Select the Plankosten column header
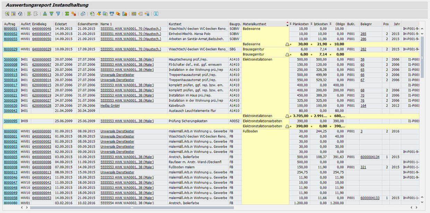The height and width of the screenshot is (213, 430). [300, 24]
